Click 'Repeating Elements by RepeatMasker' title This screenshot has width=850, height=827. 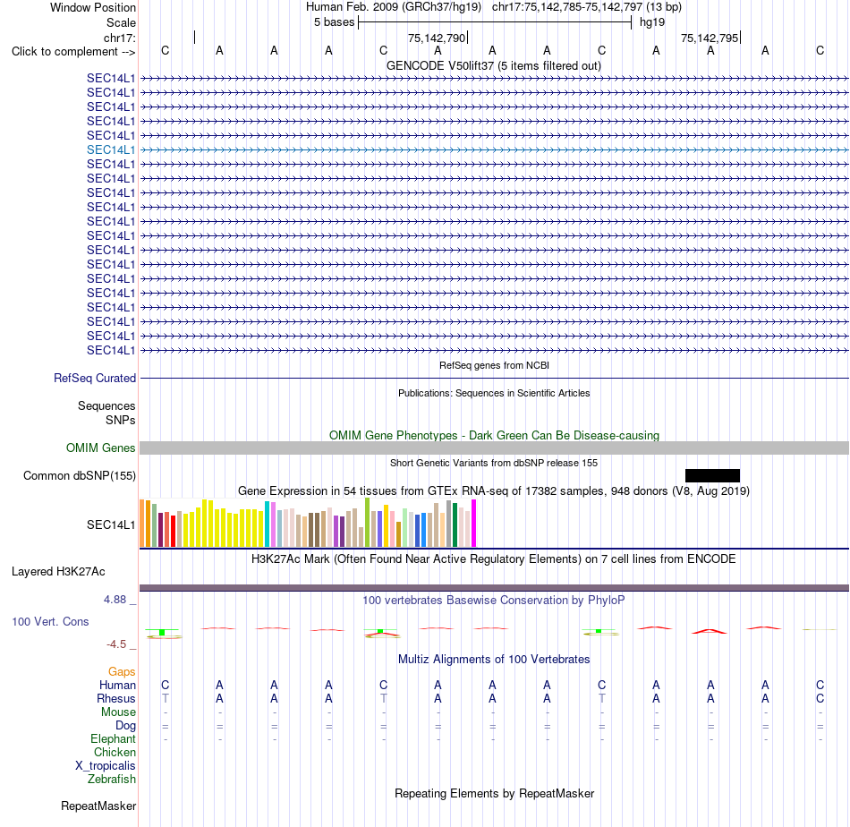tap(495, 793)
